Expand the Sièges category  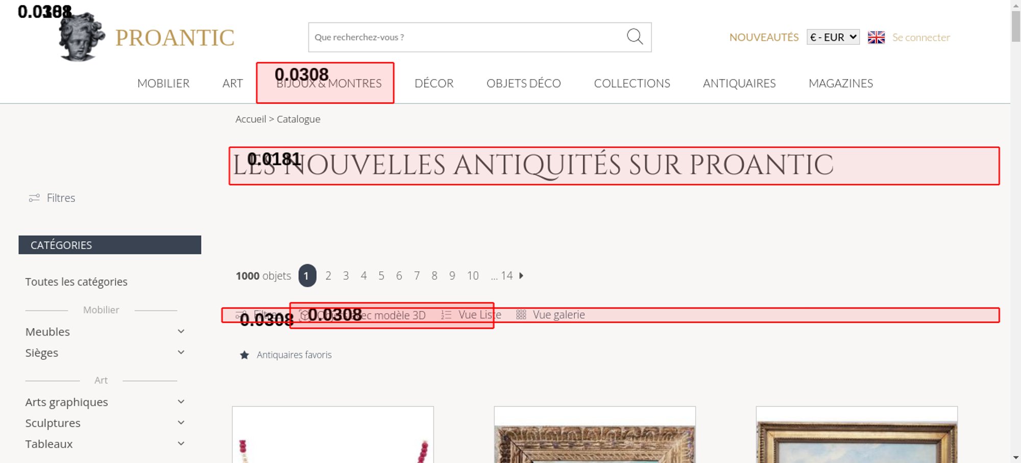(181, 352)
